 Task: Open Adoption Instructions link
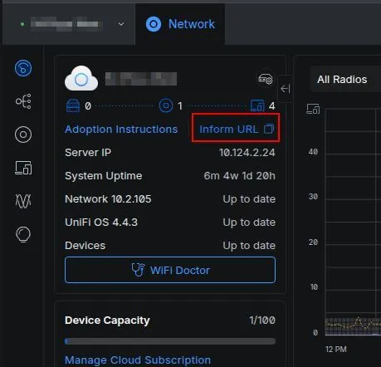pyautogui.click(x=121, y=130)
